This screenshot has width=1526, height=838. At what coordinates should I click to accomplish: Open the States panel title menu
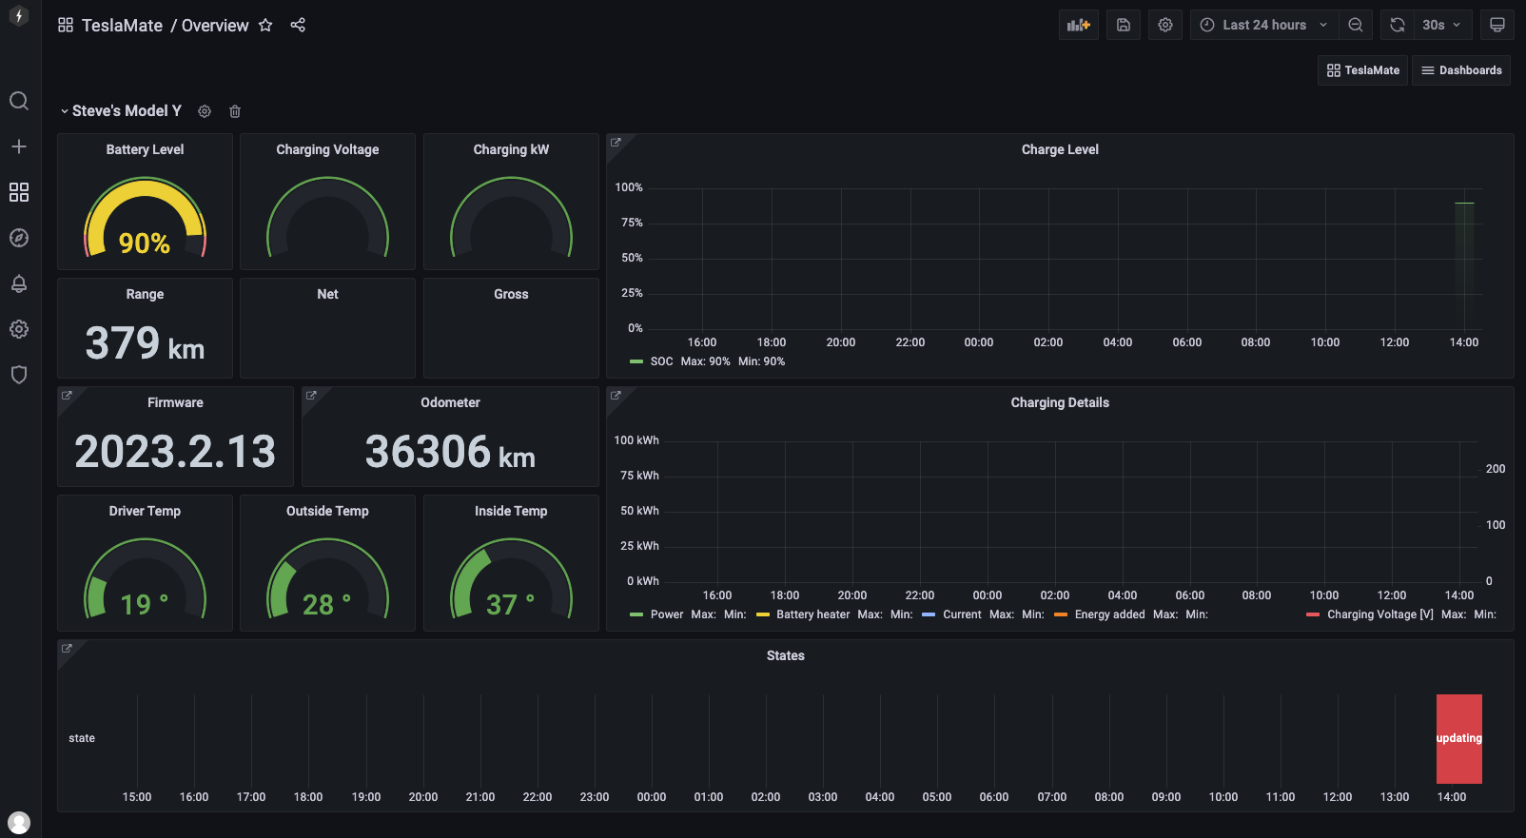tap(786, 655)
